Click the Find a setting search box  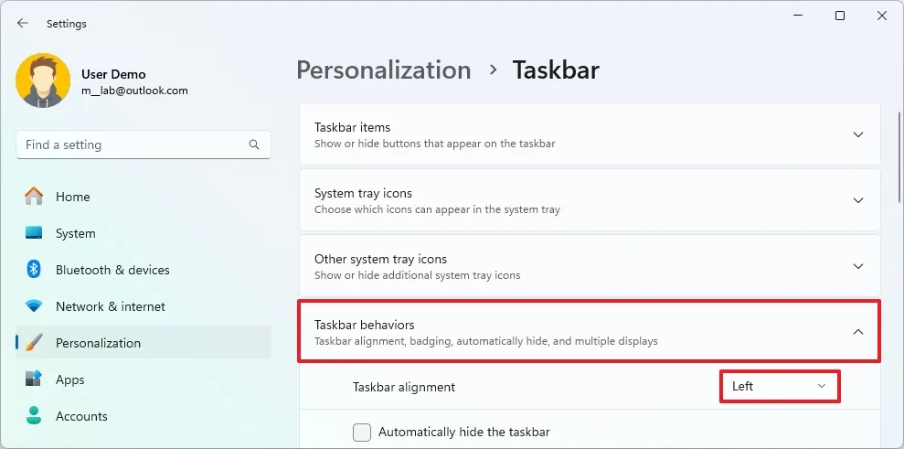coord(133,144)
